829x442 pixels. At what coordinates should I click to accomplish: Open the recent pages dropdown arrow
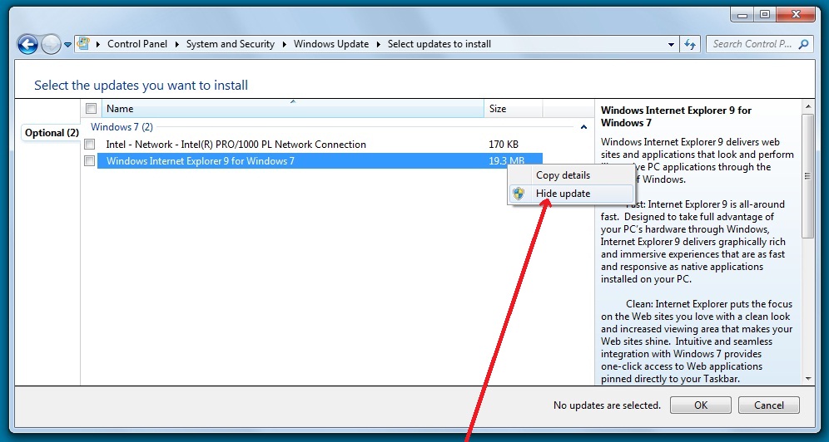tap(67, 45)
